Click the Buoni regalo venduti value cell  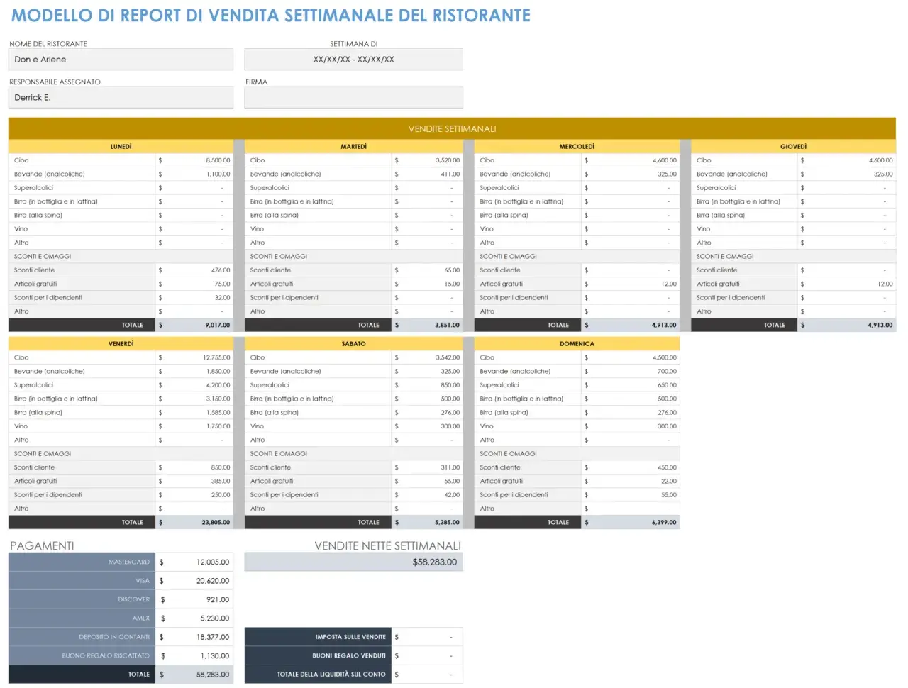[x=427, y=655]
